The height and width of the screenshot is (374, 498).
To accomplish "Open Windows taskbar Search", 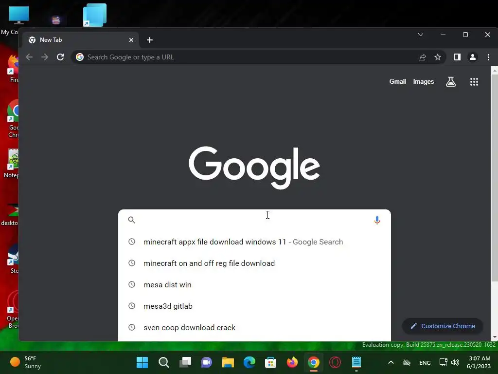I will click(x=163, y=362).
